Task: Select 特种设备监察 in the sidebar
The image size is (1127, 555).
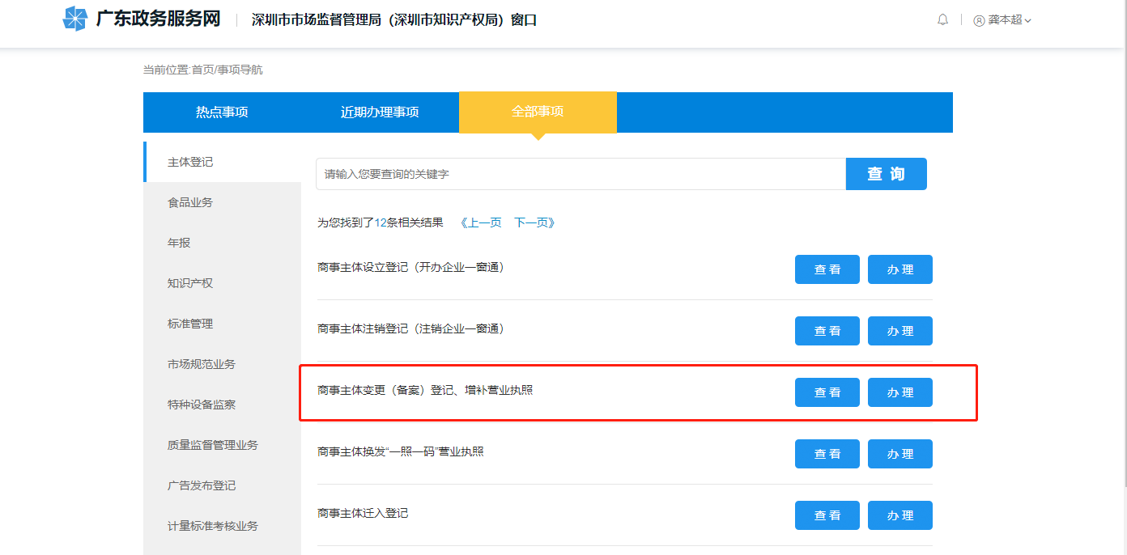Action: [x=202, y=405]
